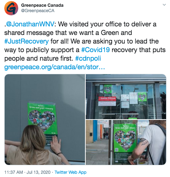Viewport: 170px width, 177px height.
Task: Click the #Covid19 hashtag
Action: [x=95, y=50]
